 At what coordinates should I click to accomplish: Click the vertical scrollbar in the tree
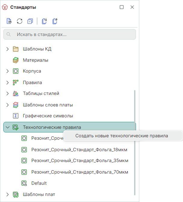[134, 142]
